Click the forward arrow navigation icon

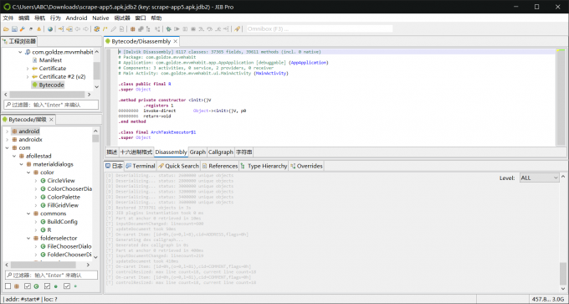click(x=85, y=29)
